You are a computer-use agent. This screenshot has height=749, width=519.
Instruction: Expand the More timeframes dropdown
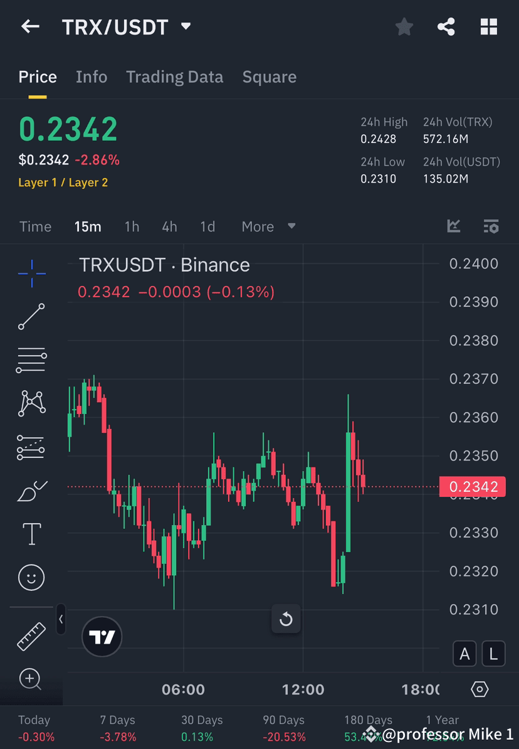(268, 226)
